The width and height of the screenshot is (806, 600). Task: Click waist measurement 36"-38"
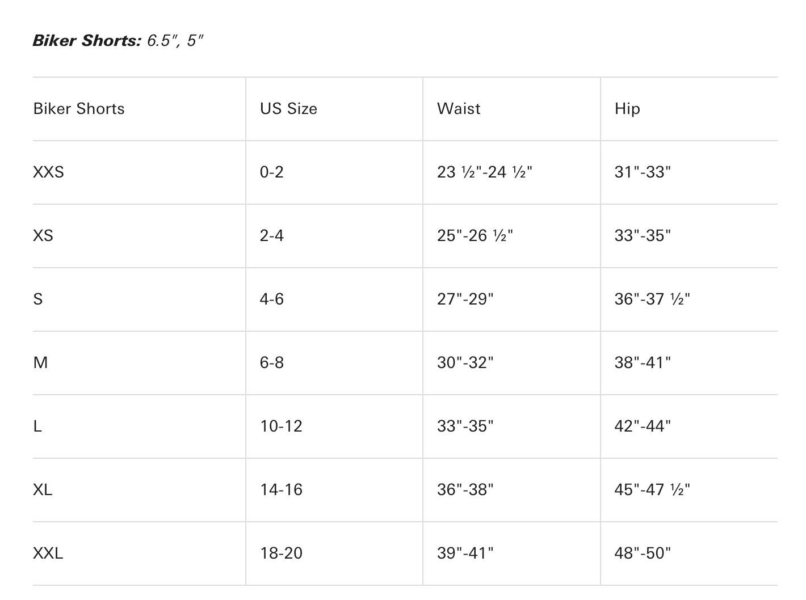tap(465, 490)
